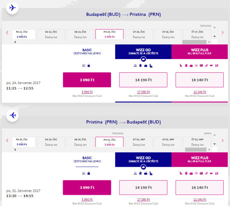This screenshot has height=206, width=230.
Task: Show next dates for Pristina to Budapest
Action: [223, 140]
